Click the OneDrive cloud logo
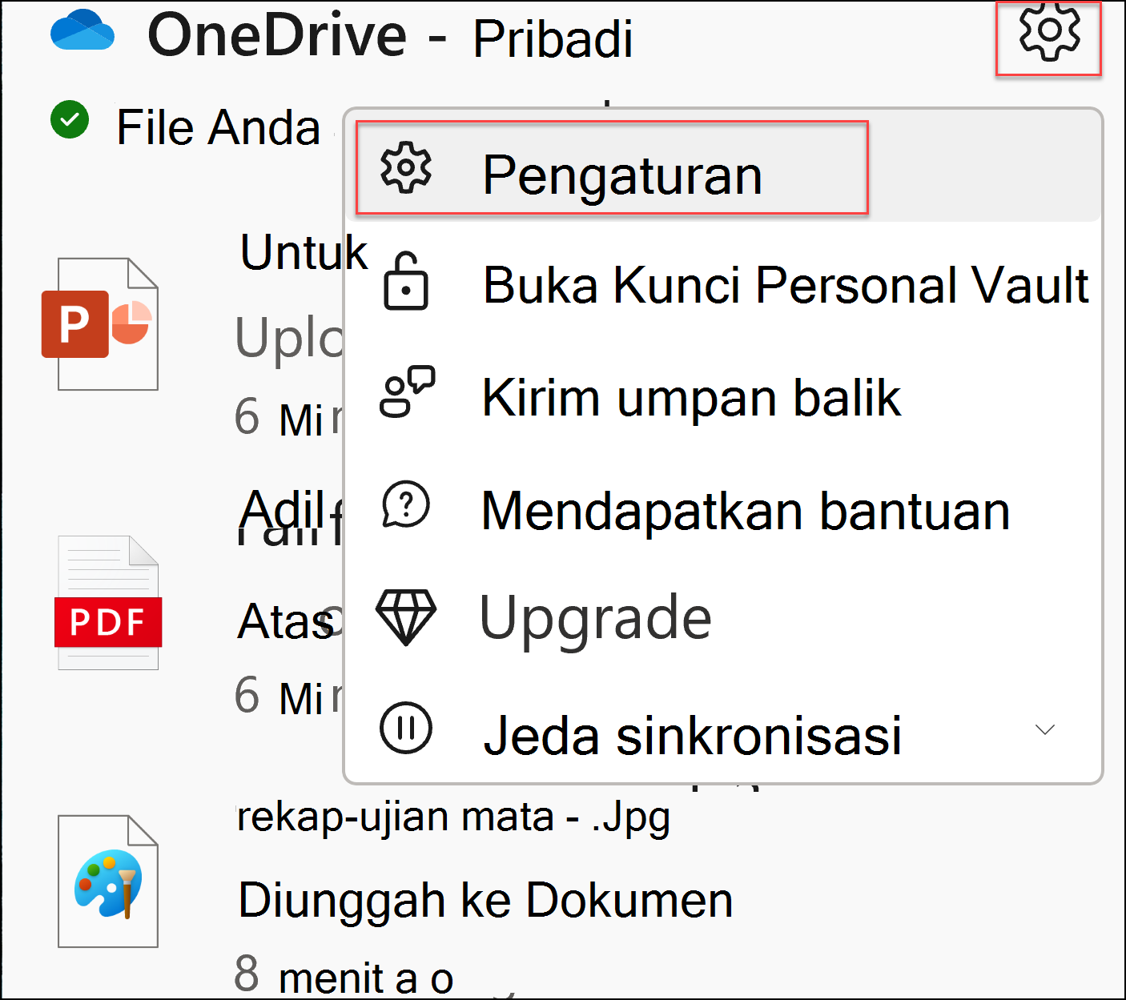Image resolution: width=1126 pixels, height=1000 pixels. [82, 30]
